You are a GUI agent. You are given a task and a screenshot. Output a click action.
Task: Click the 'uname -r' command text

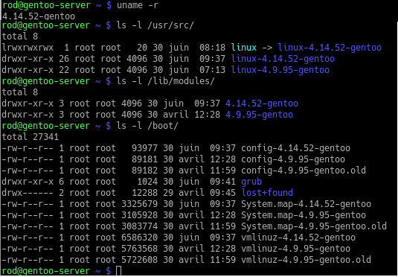pos(138,5)
